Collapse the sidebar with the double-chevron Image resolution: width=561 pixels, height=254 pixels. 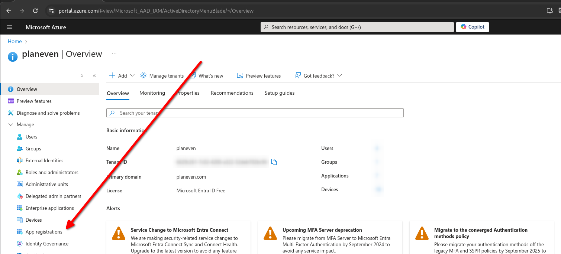(94, 76)
